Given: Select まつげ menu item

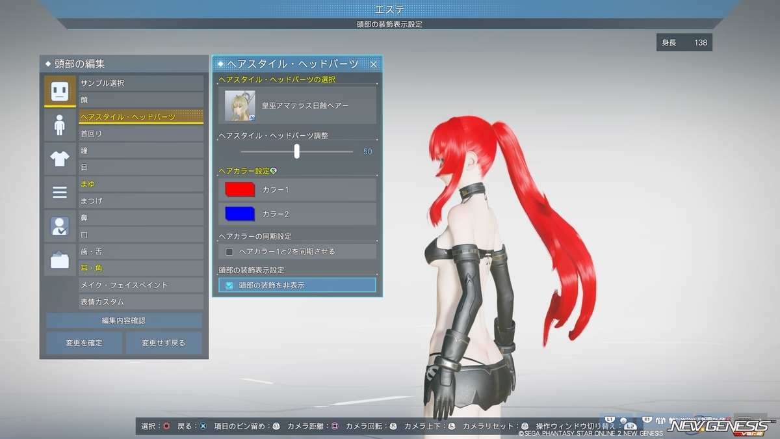Looking at the screenshot, I should (x=141, y=201).
